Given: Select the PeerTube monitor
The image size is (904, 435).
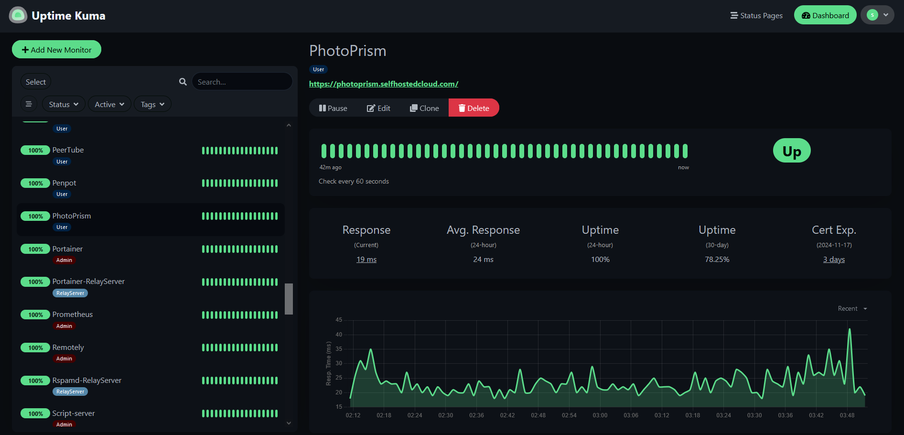Looking at the screenshot, I should [151, 155].
